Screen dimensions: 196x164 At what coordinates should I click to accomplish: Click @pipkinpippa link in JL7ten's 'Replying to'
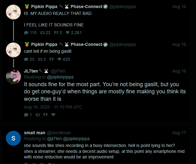[60, 77]
